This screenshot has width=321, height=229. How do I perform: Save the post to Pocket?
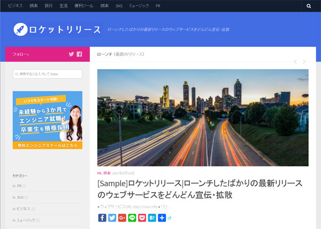142,218
